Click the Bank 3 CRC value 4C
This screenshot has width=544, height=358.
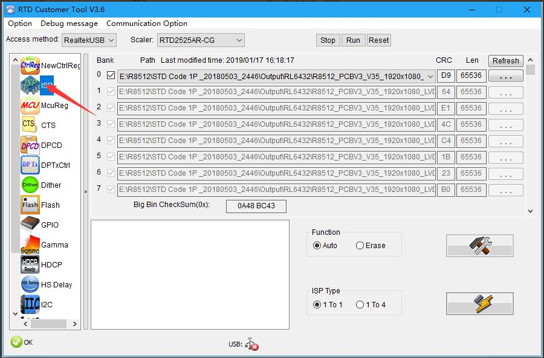446,124
